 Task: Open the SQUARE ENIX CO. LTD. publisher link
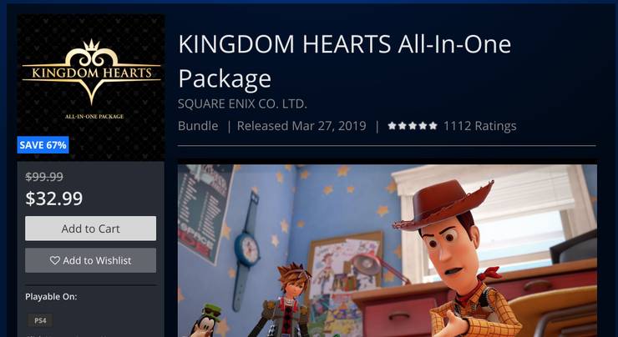coord(242,104)
